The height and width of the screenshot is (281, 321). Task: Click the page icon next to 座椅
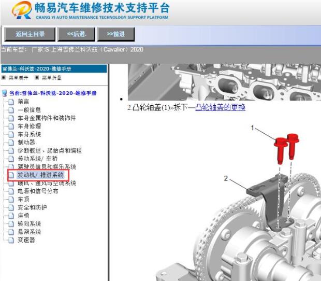click(11, 216)
